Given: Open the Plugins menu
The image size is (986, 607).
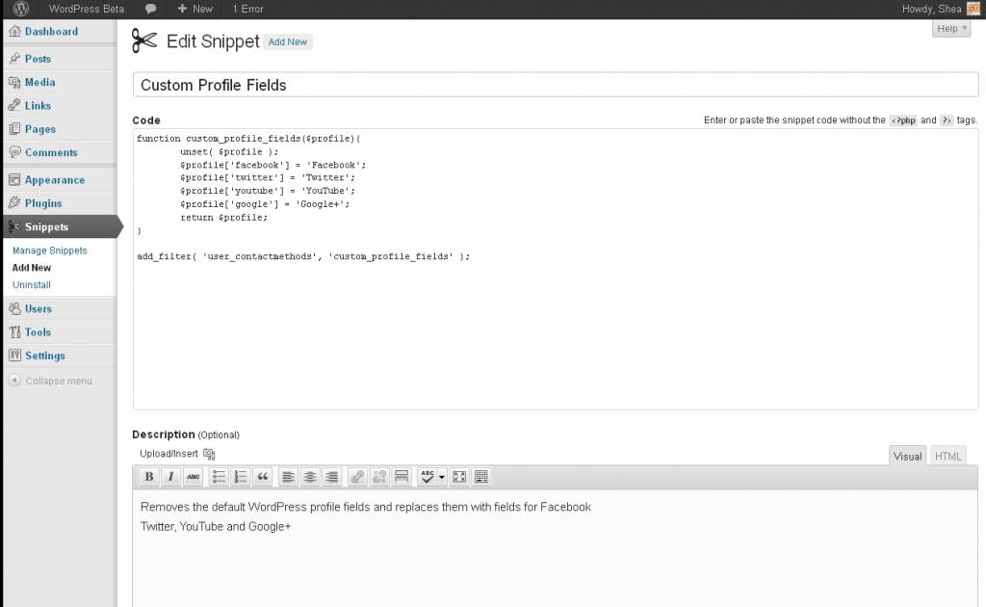Looking at the screenshot, I should 43,203.
